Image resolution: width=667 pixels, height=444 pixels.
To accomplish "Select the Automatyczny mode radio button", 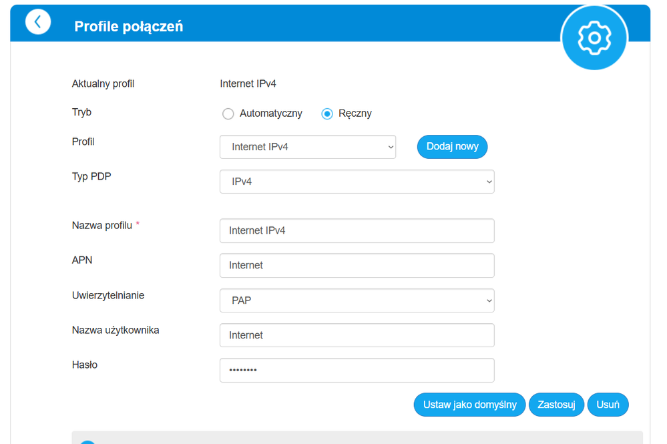I will coord(228,114).
